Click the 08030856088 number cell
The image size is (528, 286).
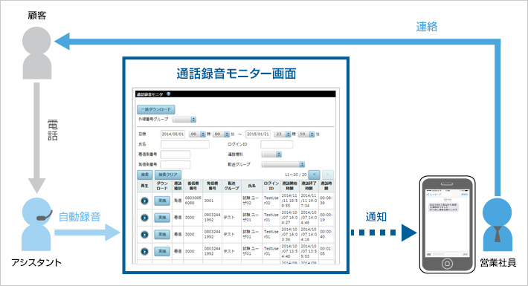pos(193,201)
